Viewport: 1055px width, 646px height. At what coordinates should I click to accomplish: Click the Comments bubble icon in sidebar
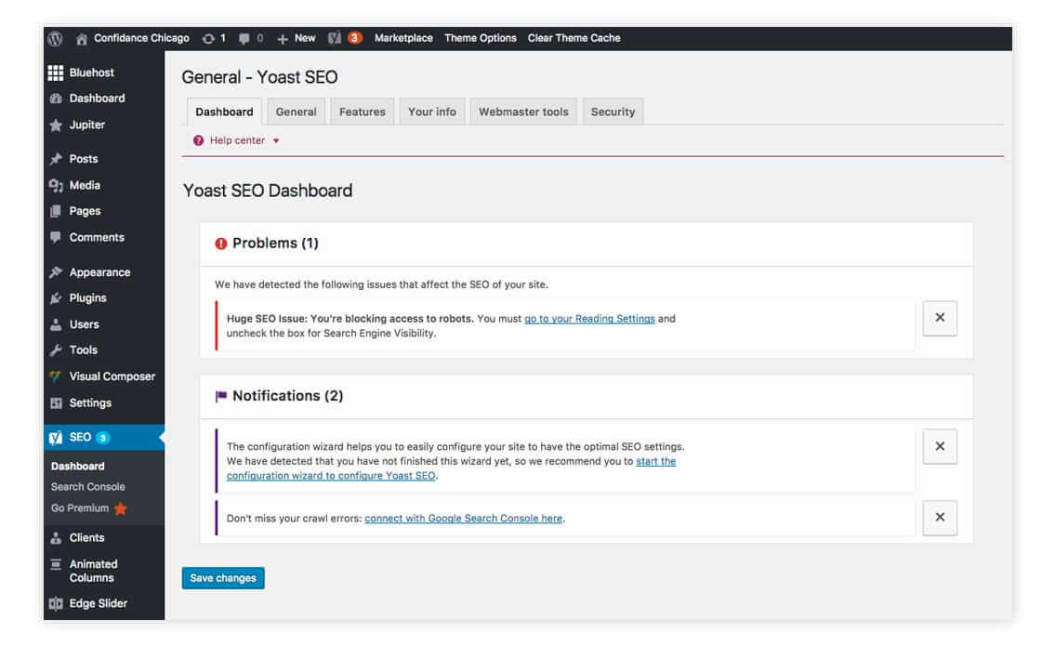[56, 237]
